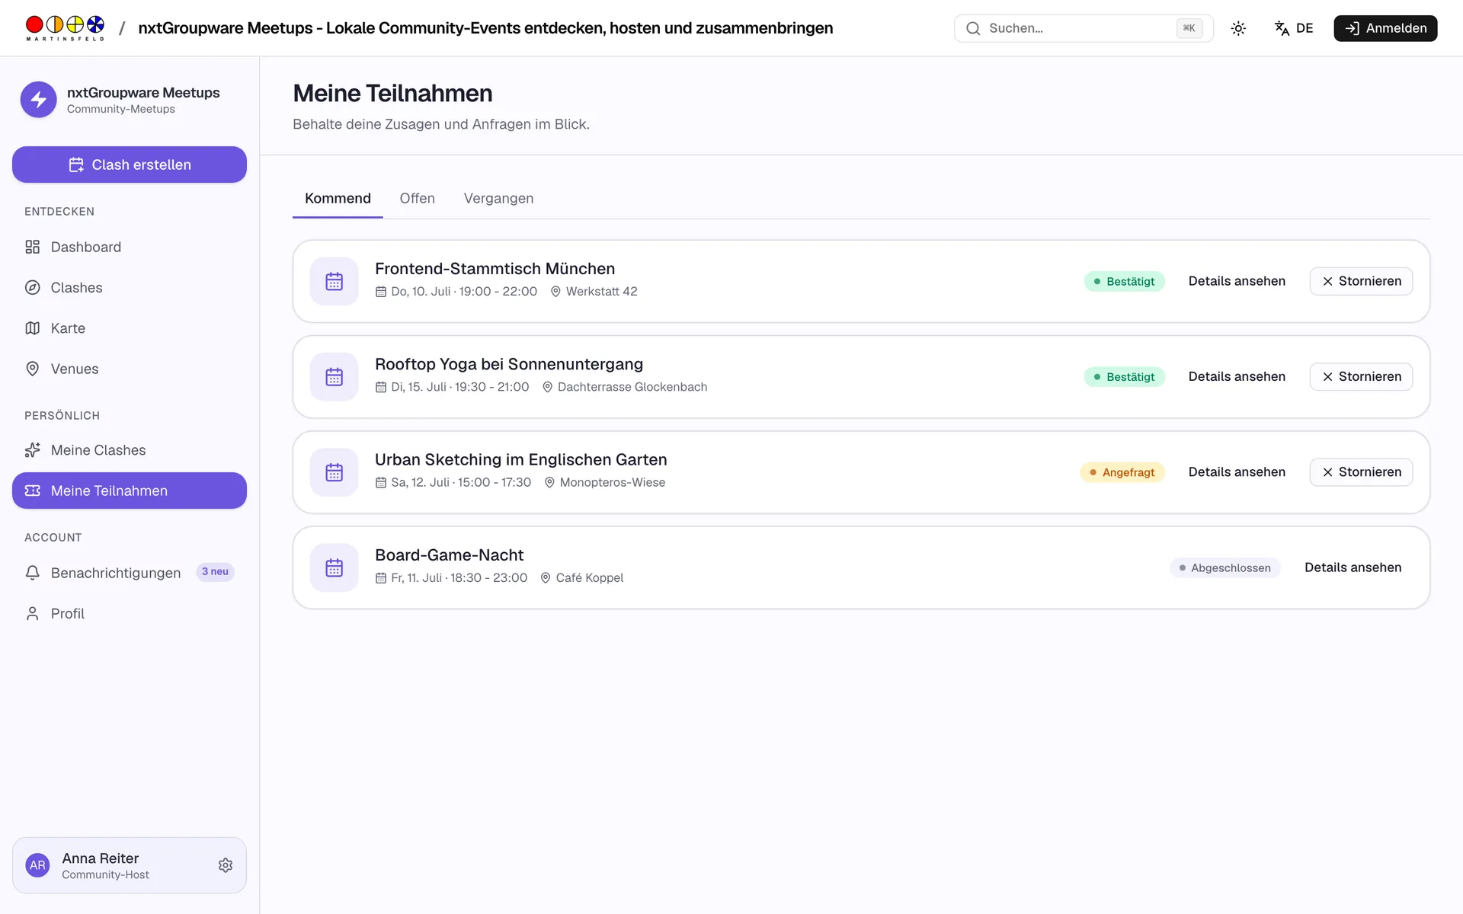Go to Clashes compass entry

pyautogui.click(x=130, y=288)
